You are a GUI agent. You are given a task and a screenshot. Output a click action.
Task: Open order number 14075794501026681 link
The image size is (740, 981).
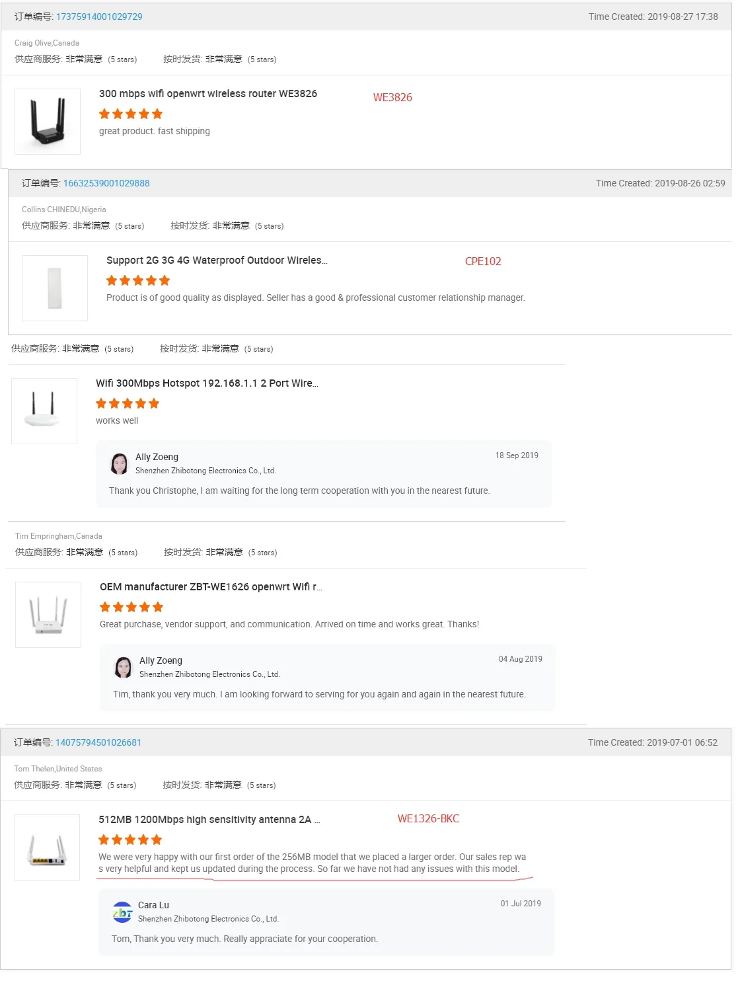98,742
